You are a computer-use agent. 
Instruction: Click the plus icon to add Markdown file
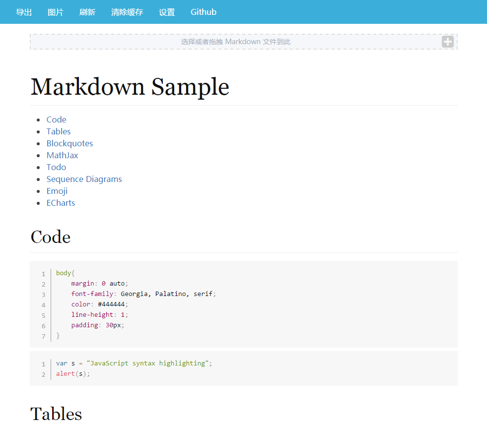[x=448, y=42]
